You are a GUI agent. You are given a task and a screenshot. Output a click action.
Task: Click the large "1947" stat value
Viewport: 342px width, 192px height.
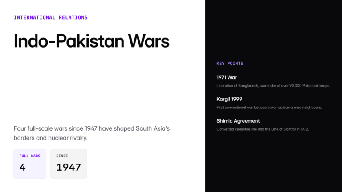point(69,168)
